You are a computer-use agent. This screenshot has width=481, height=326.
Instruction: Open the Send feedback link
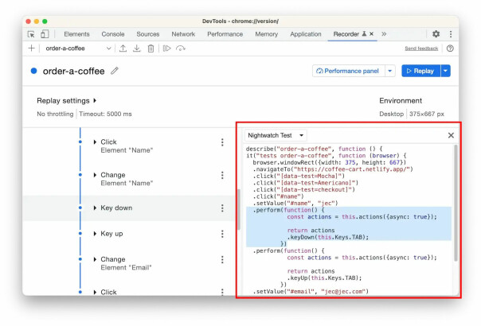click(421, 49)
